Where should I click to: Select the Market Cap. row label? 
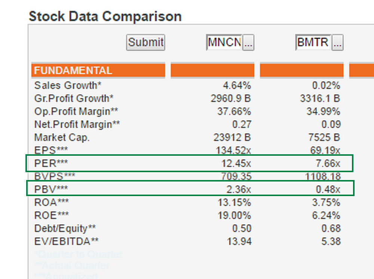coord(62,137)
